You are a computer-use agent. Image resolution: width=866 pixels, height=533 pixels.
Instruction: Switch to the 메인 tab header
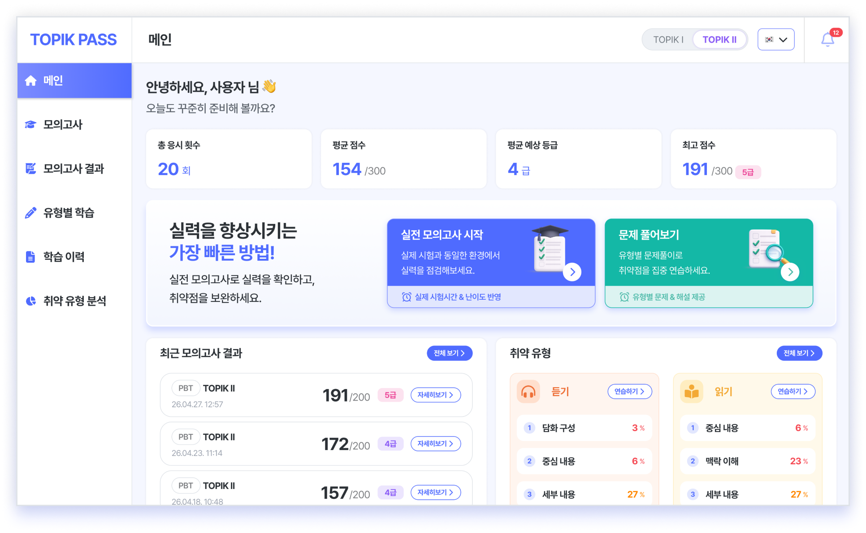(x=159, y=39)
